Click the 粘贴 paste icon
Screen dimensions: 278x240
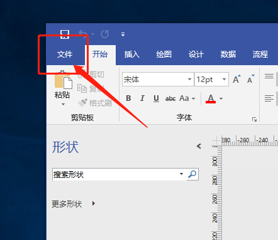tap(64, 80)
